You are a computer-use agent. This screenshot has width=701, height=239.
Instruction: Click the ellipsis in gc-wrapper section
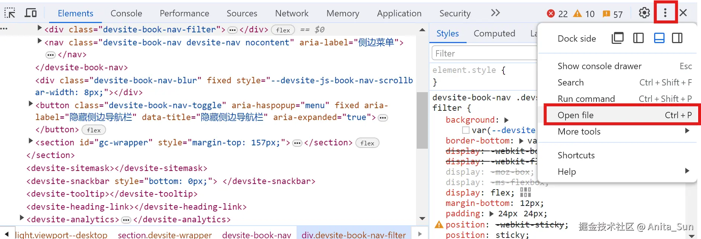(297, 143)
